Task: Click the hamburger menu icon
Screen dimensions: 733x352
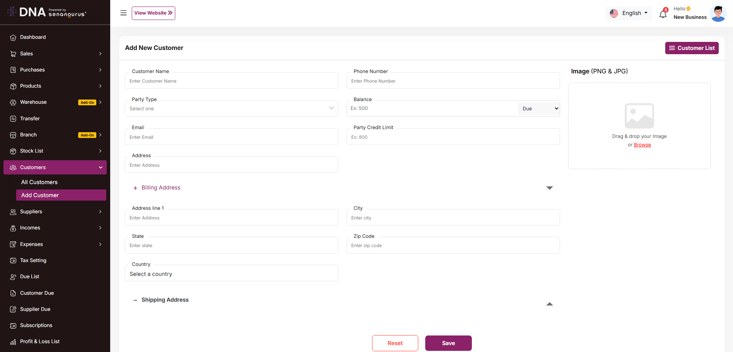Action: 123,13
